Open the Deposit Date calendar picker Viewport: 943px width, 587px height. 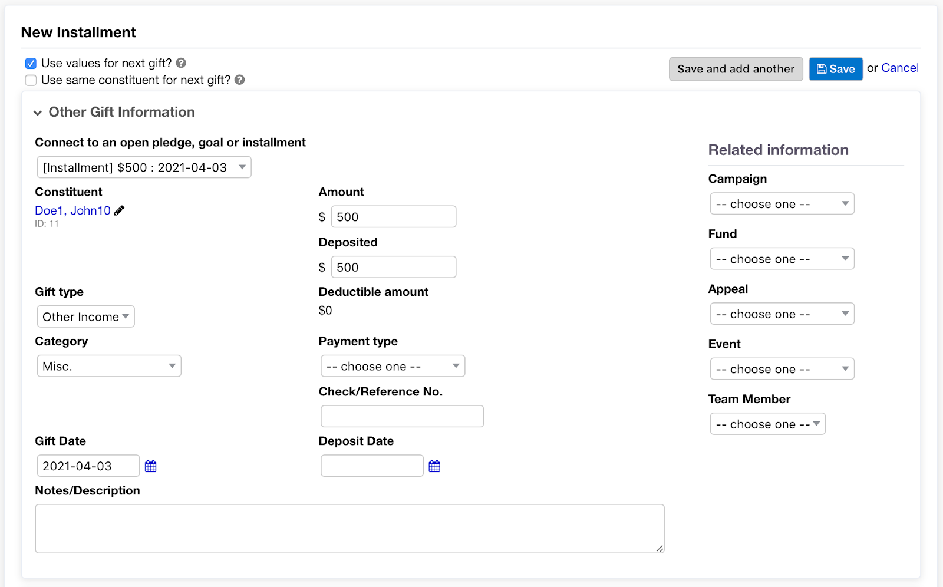click(x=434, y=466)
